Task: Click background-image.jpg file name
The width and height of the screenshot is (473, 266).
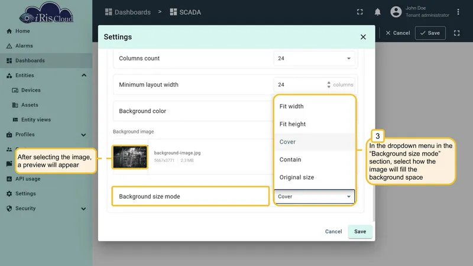Action: (177, 153)
